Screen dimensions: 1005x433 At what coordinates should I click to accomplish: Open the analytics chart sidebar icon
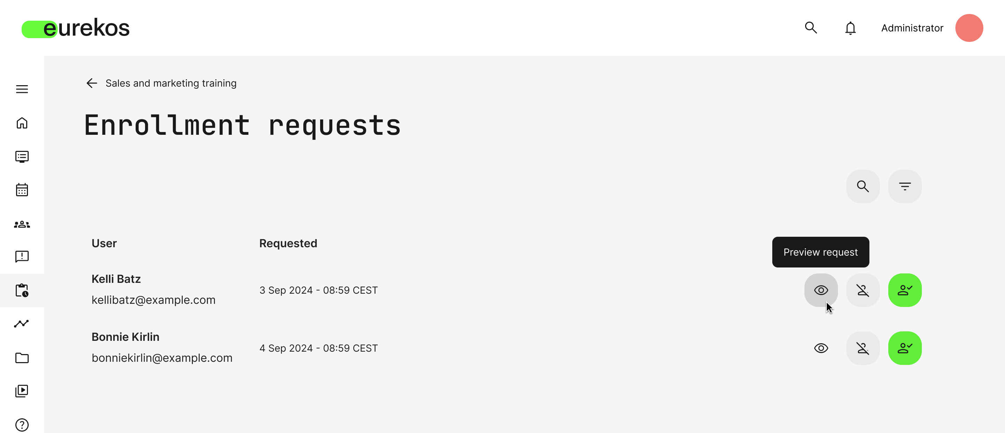(22, 324)
